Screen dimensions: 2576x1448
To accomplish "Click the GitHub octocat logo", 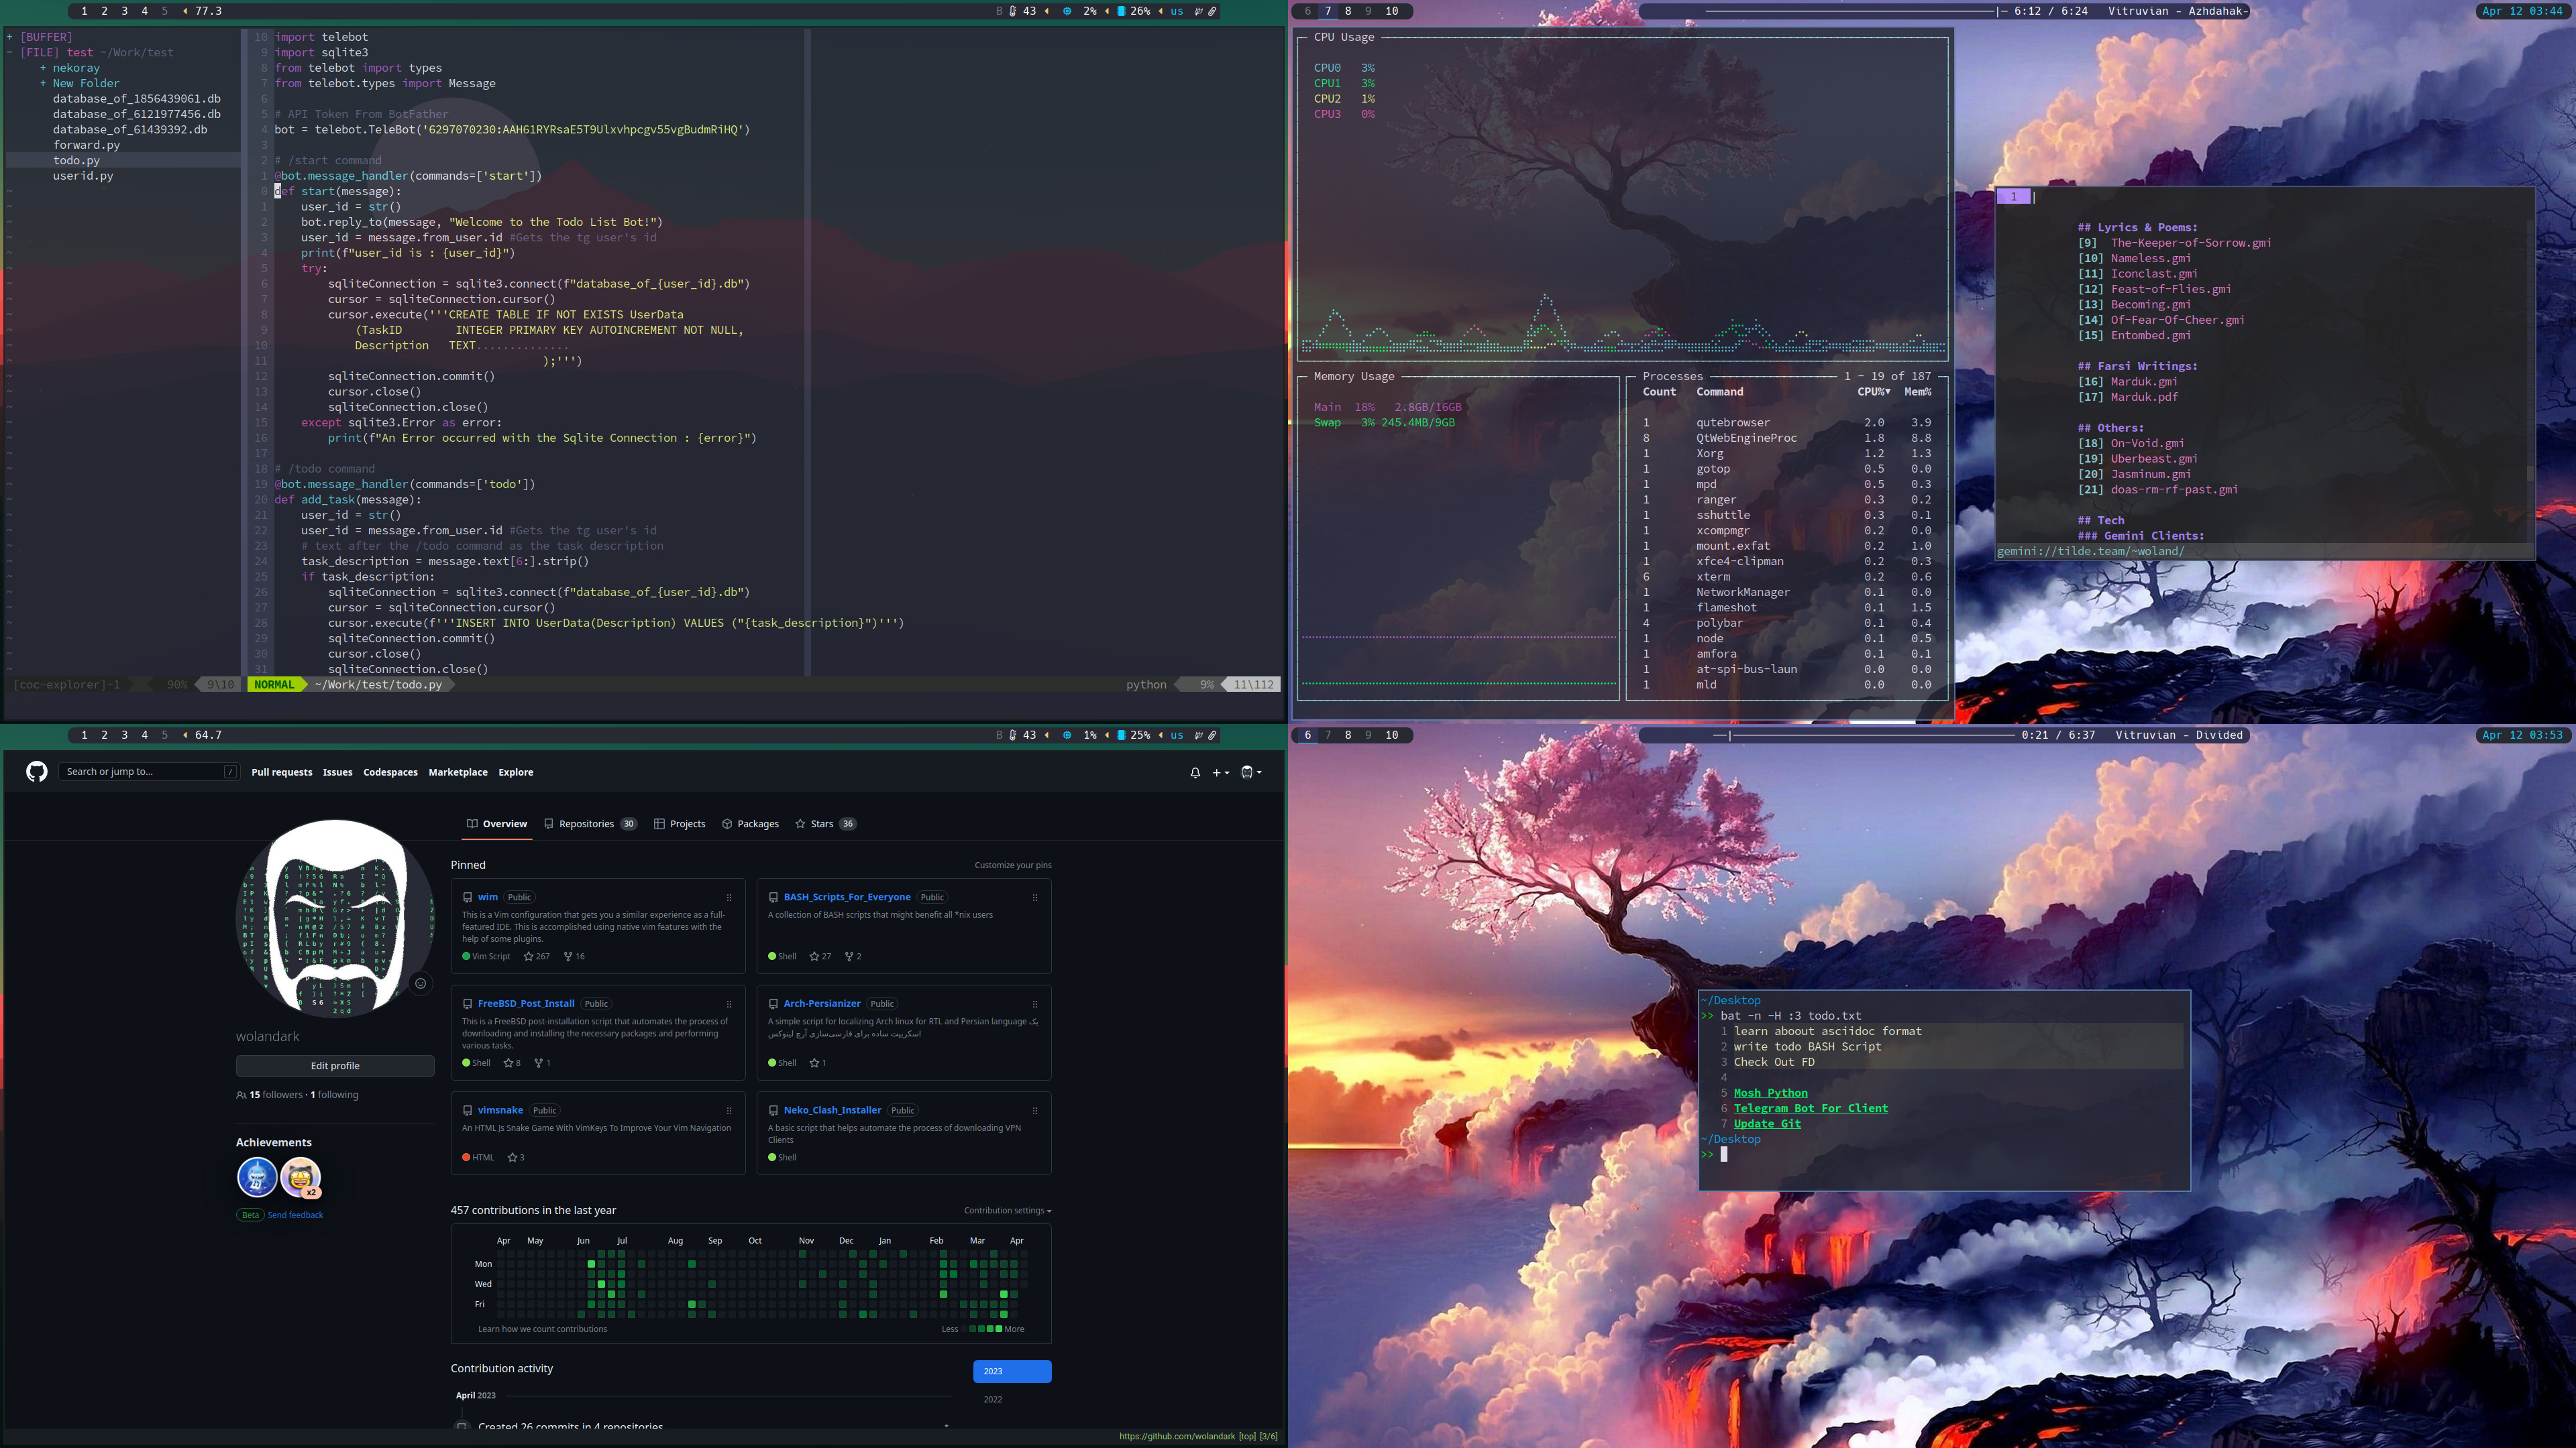I will tap(36, 772).
